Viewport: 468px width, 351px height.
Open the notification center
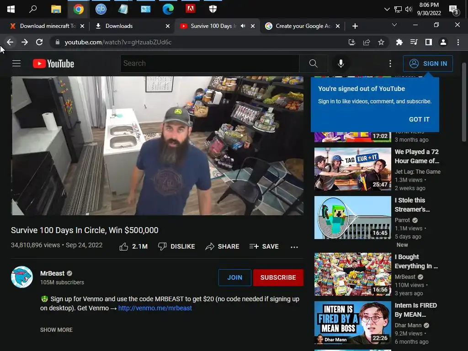(454, 10)
